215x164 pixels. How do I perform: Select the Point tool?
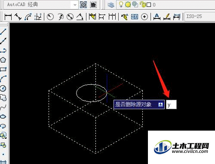[3, 154]
